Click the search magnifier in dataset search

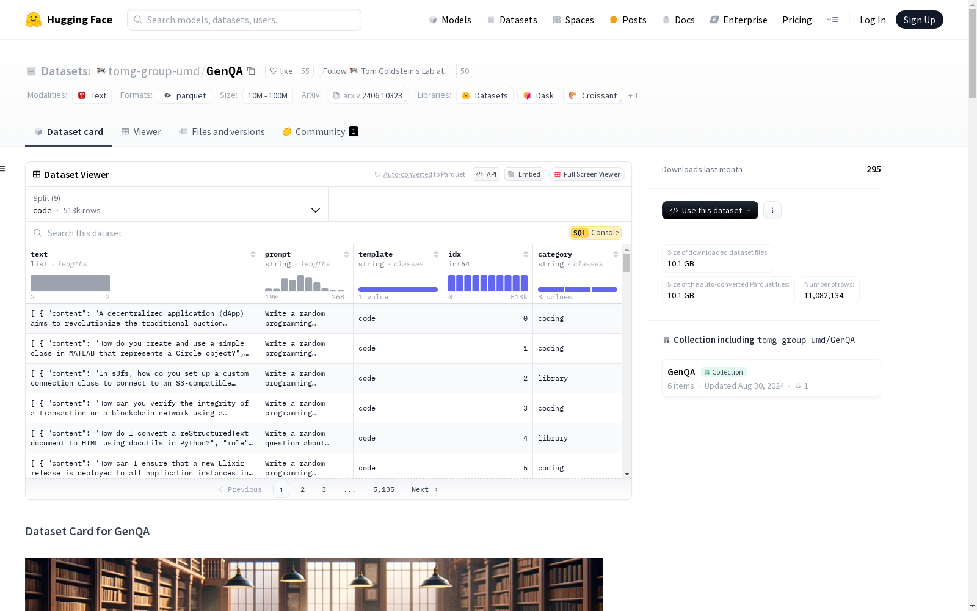[x=38, y=233]
